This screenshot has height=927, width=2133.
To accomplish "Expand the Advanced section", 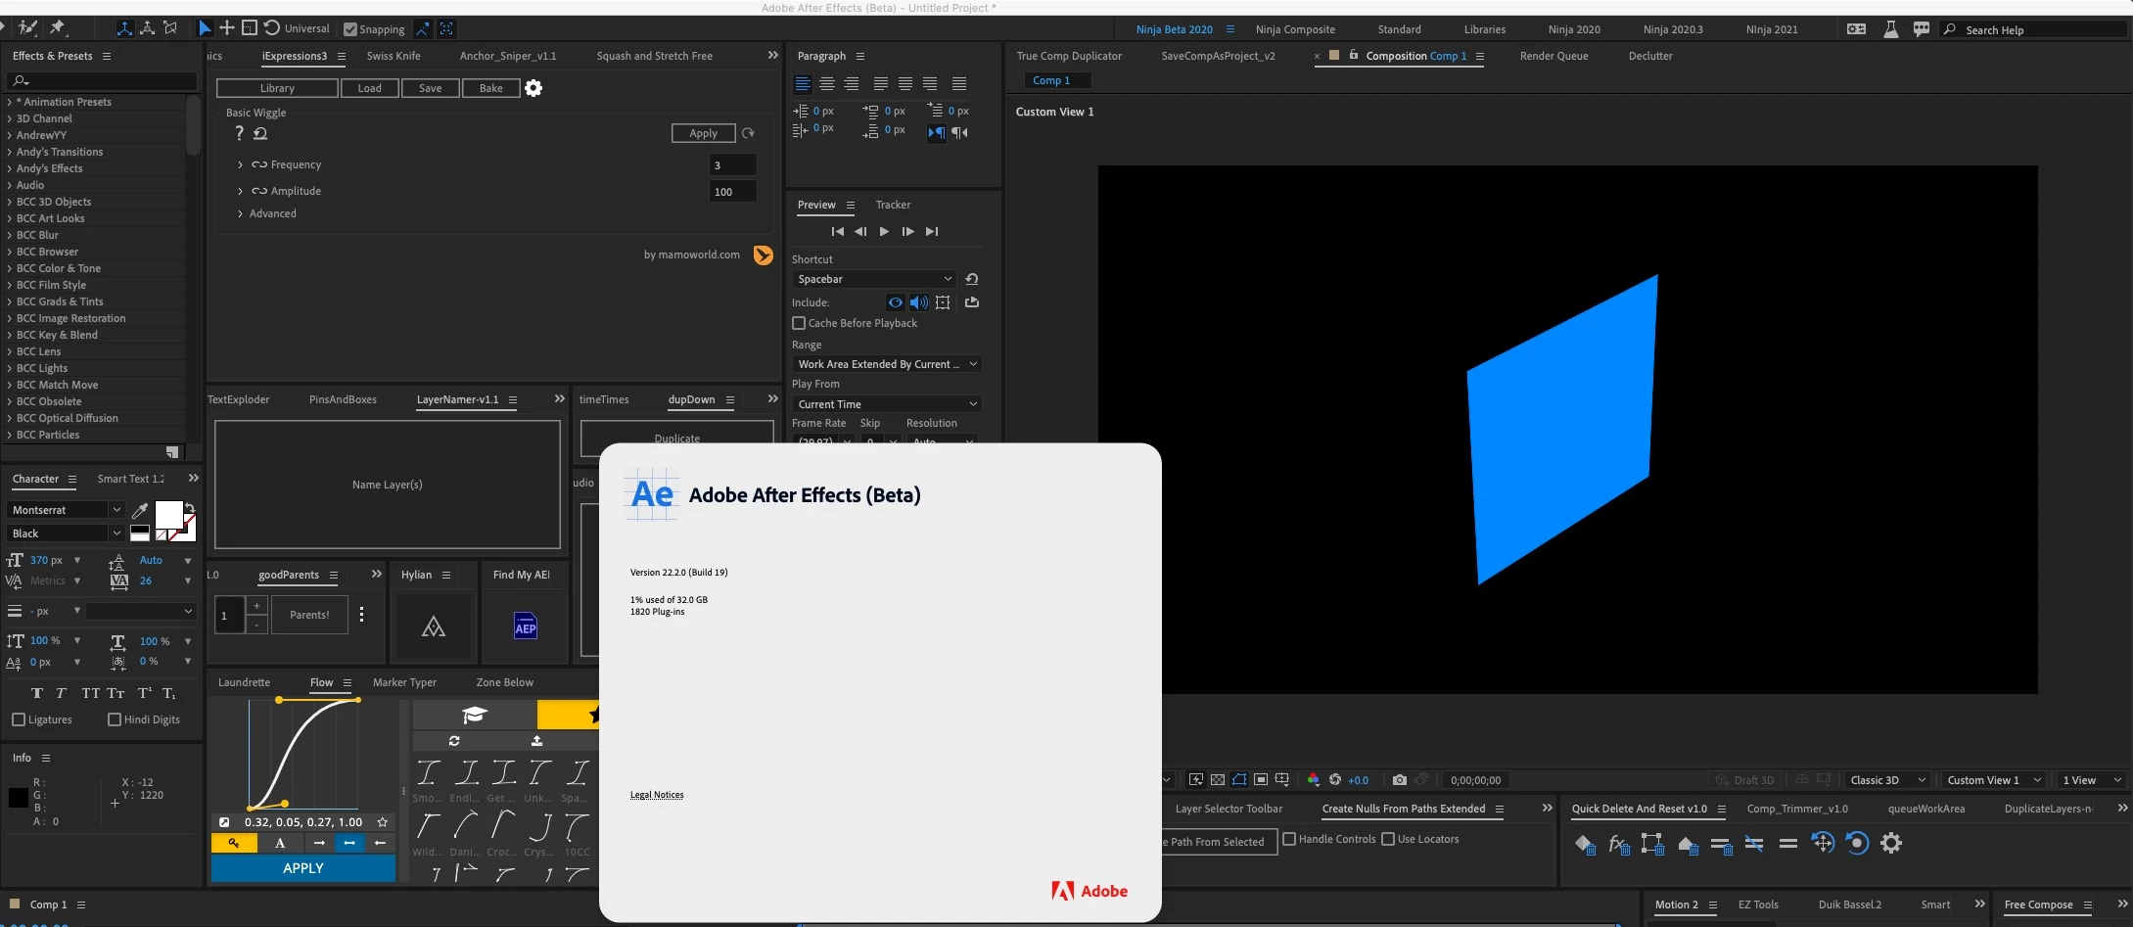I will [x=240, y=213].
